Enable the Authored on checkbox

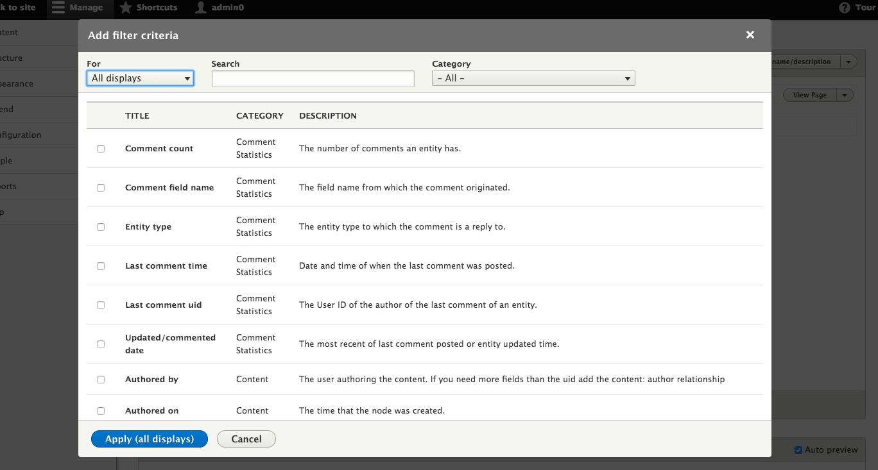[x=101, y=411]
